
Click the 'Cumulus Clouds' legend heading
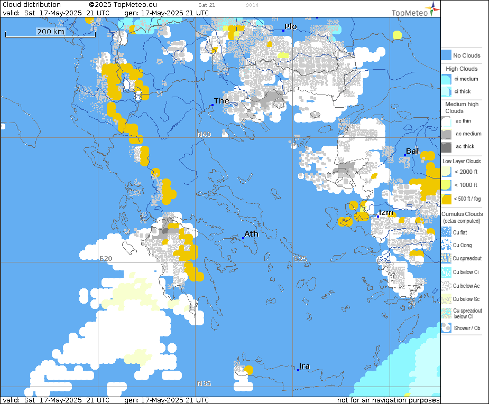tap(462, 214)
